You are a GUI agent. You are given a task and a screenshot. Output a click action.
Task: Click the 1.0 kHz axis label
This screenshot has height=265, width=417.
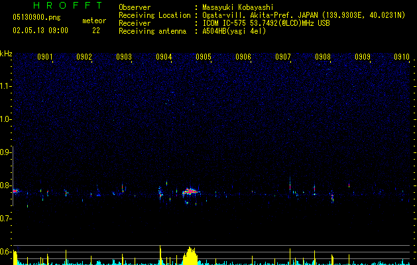[5, 119]
